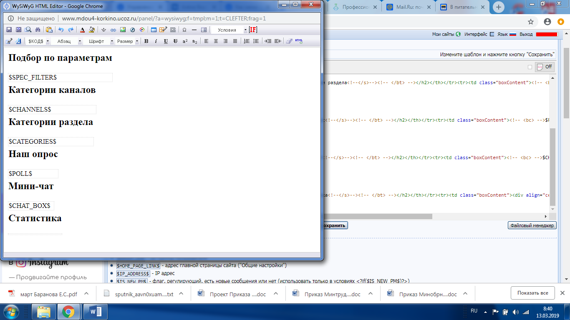570x320 pixels.
Task: Click the Показать все downloads button
Action: point(532,293)
